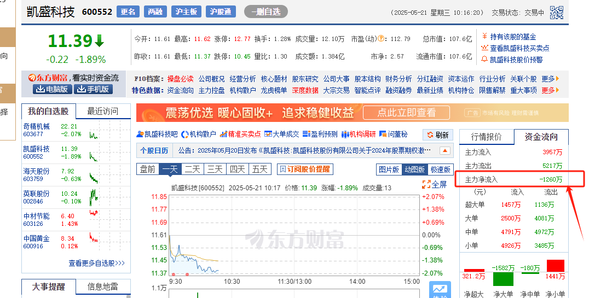Select 二天 chart period
The image size is (589, 298).
192,170
